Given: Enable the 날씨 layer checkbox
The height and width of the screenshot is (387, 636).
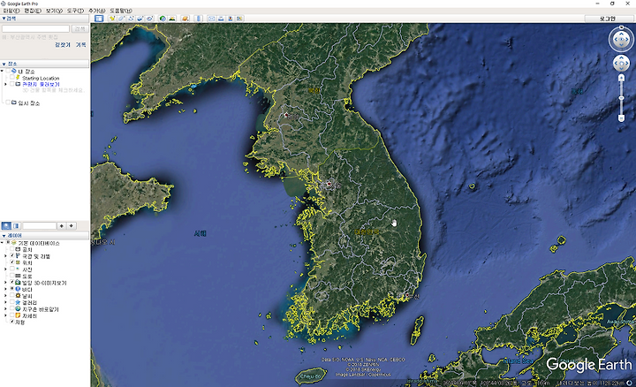Looking at the screenshot, I should pyautogui.click(x=11, y=295).
